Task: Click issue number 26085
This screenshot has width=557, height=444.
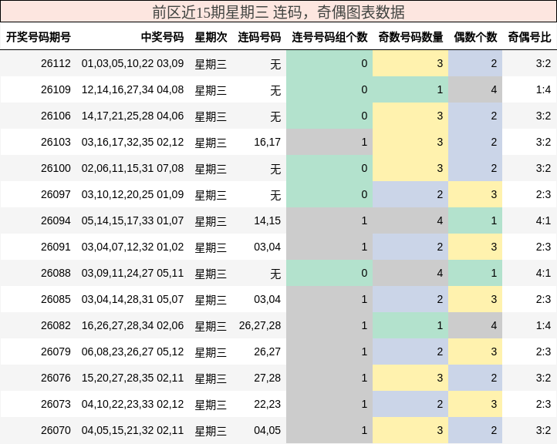Action: coord(56,300)
